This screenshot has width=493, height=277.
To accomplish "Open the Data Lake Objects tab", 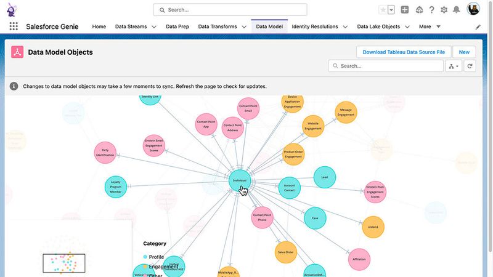I will (x=378, y=26).
